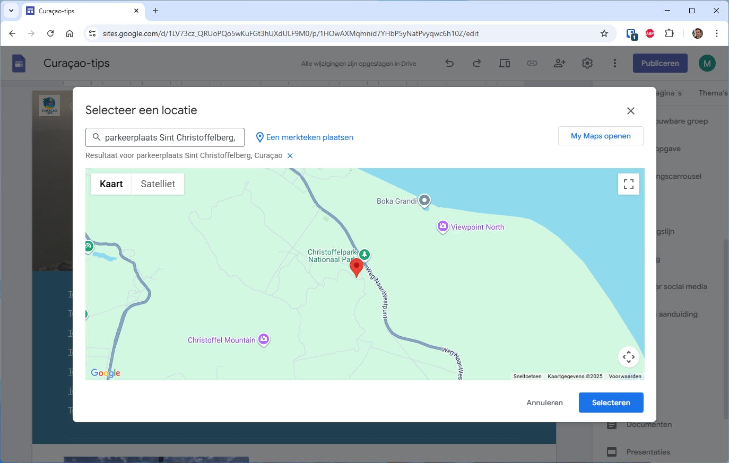
Task: View site information icon in address bar
Action: [92, 33]
